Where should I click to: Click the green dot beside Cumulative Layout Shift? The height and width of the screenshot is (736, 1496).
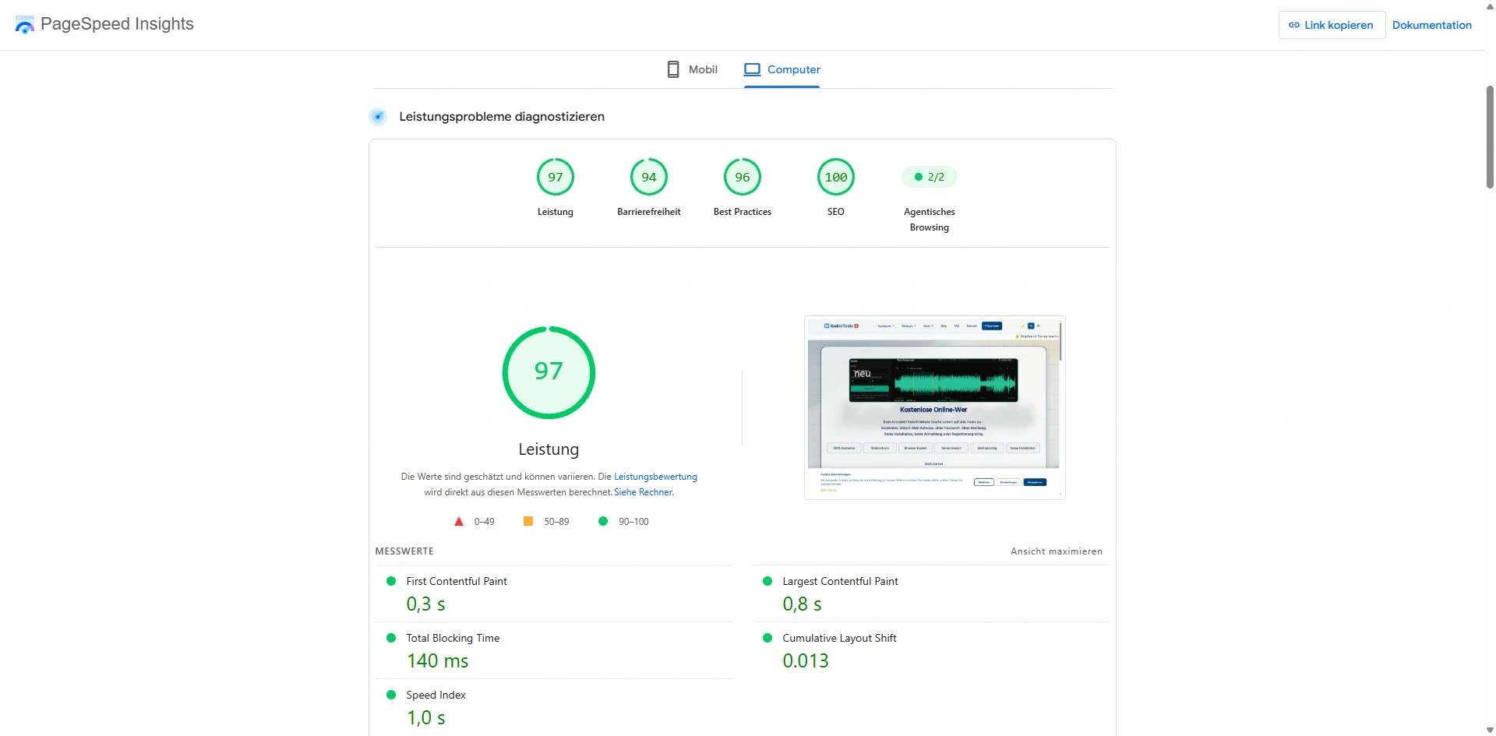pyautogui.click(x=767, y=638)
